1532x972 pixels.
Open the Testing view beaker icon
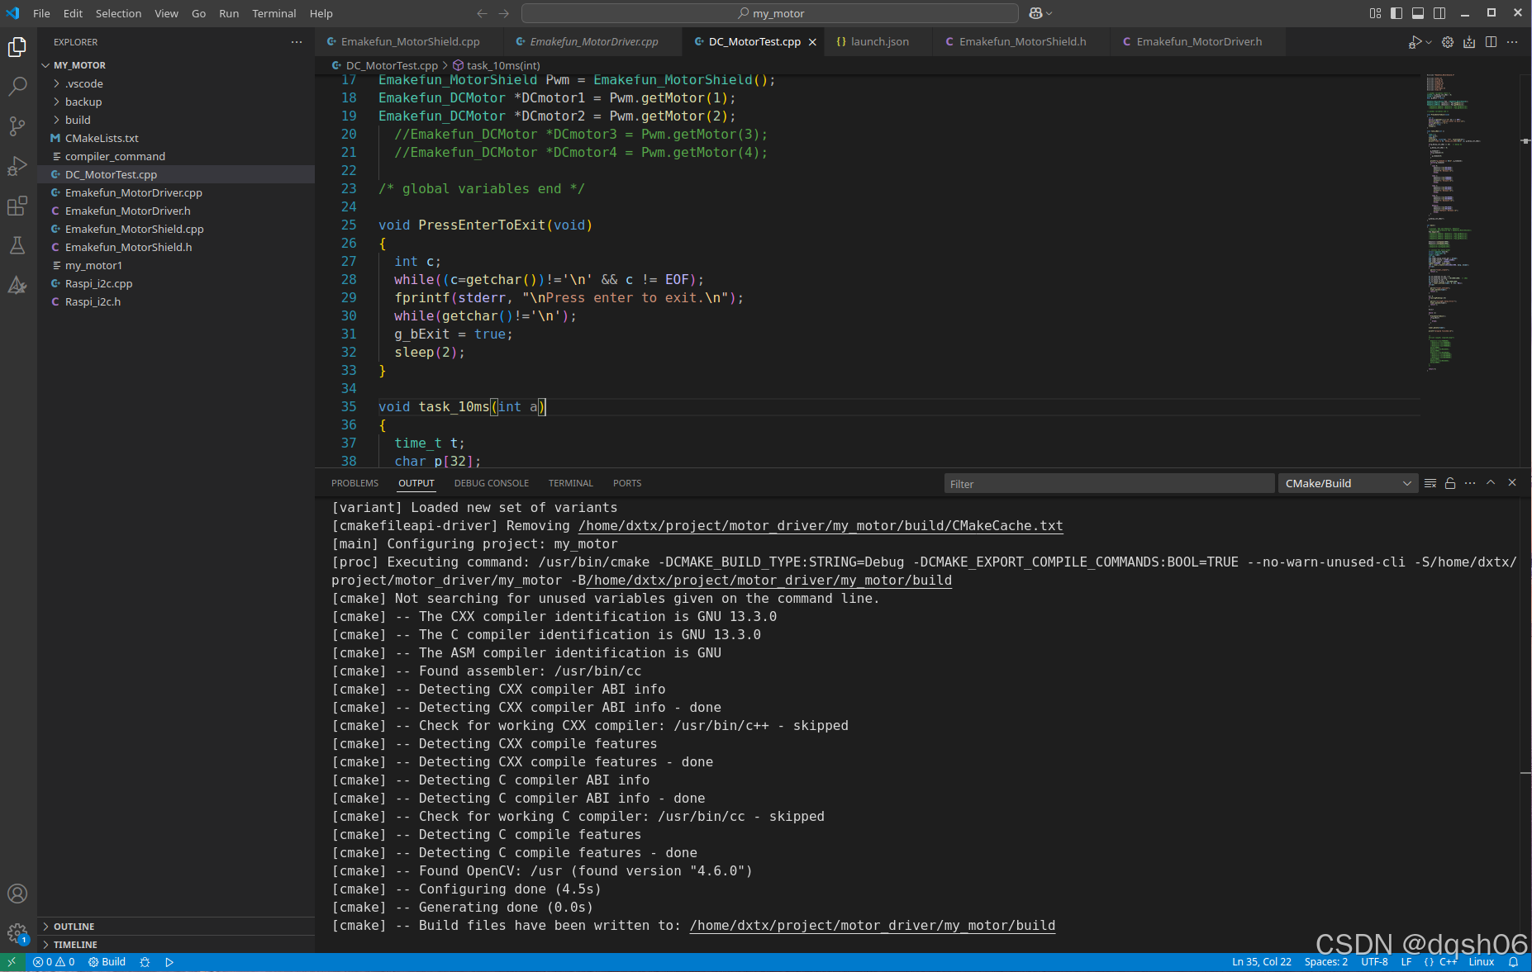click(x=17, y=245)
